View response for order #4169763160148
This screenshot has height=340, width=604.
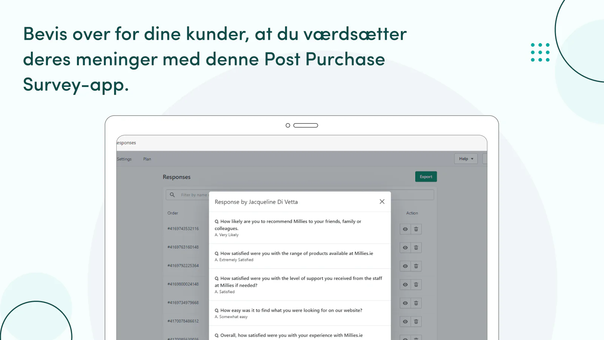tap(405, 248)
